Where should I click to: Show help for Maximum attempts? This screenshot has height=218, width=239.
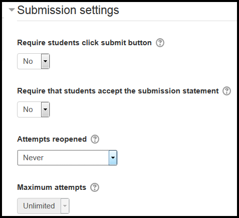coord(95,187)
